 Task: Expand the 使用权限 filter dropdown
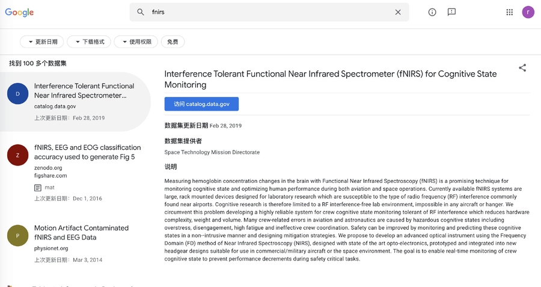pos(136,42)
